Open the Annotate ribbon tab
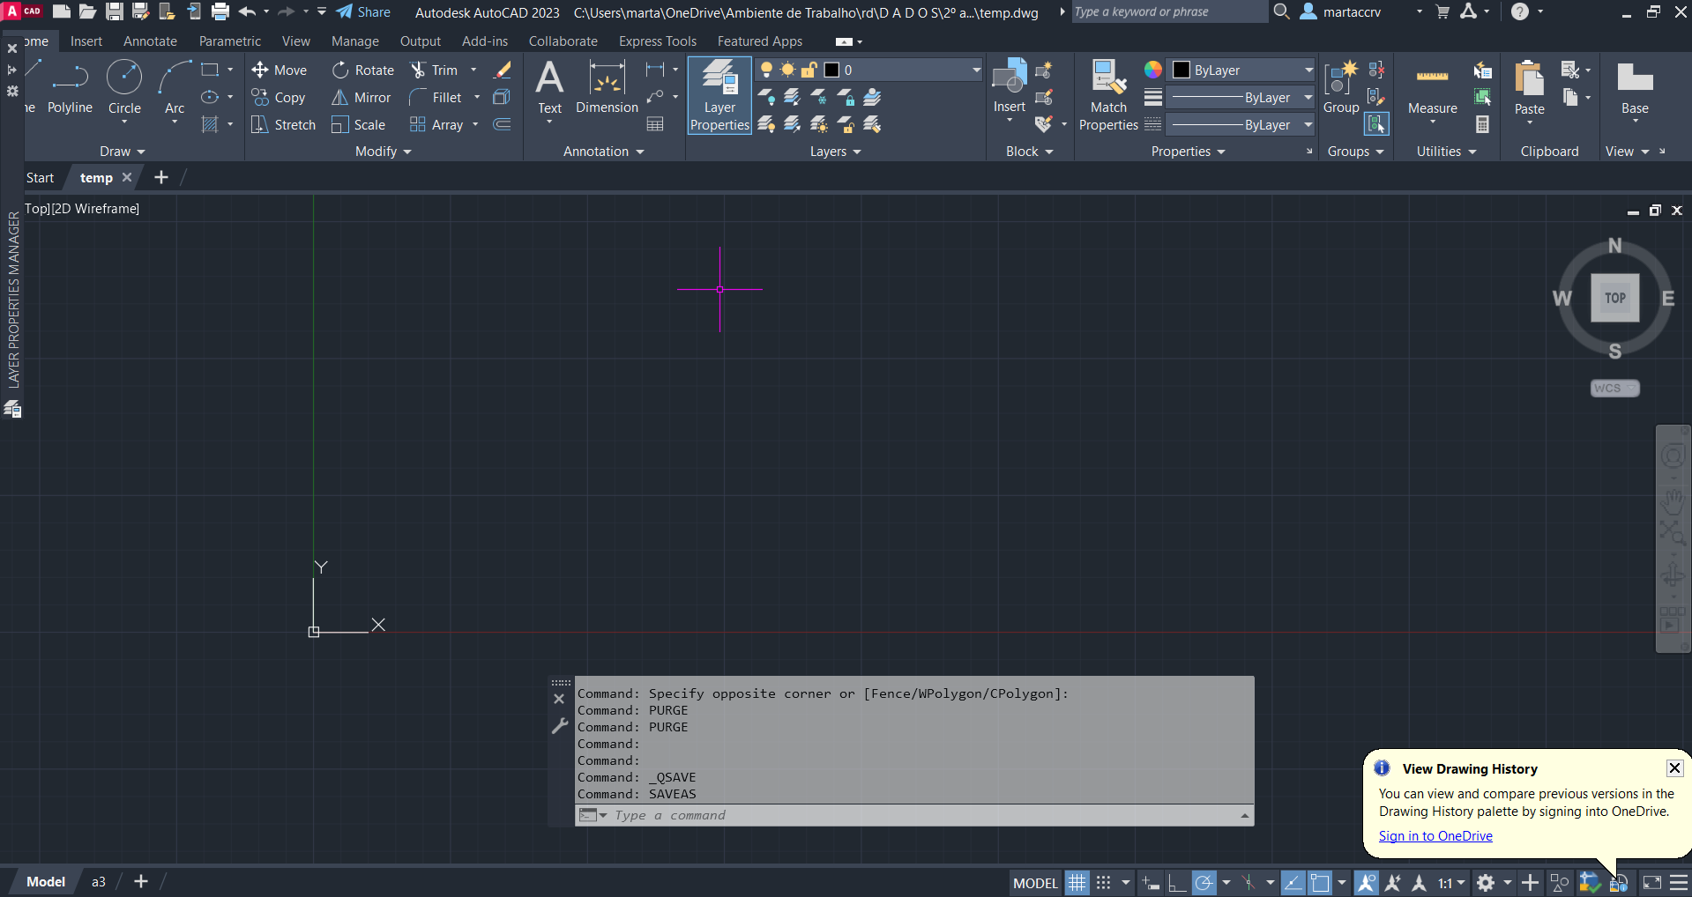Viewport: 1692px width, 897px height. [150, 41]
